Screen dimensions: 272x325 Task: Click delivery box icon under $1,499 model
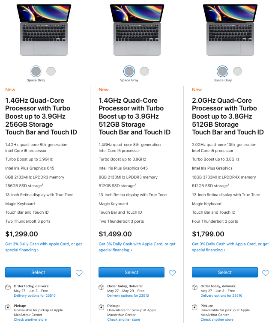tap(102, 287)
